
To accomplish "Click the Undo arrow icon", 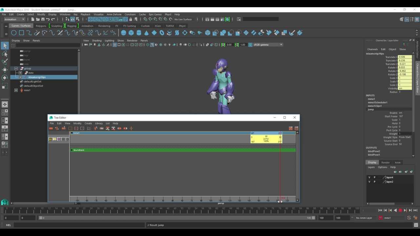I will (48, 19).
